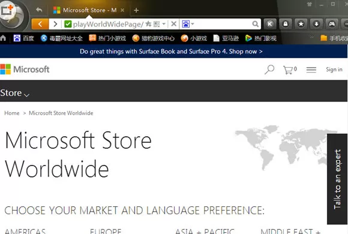Click the gamepad toolbar button
348x234 pixels.
(332, 24)
